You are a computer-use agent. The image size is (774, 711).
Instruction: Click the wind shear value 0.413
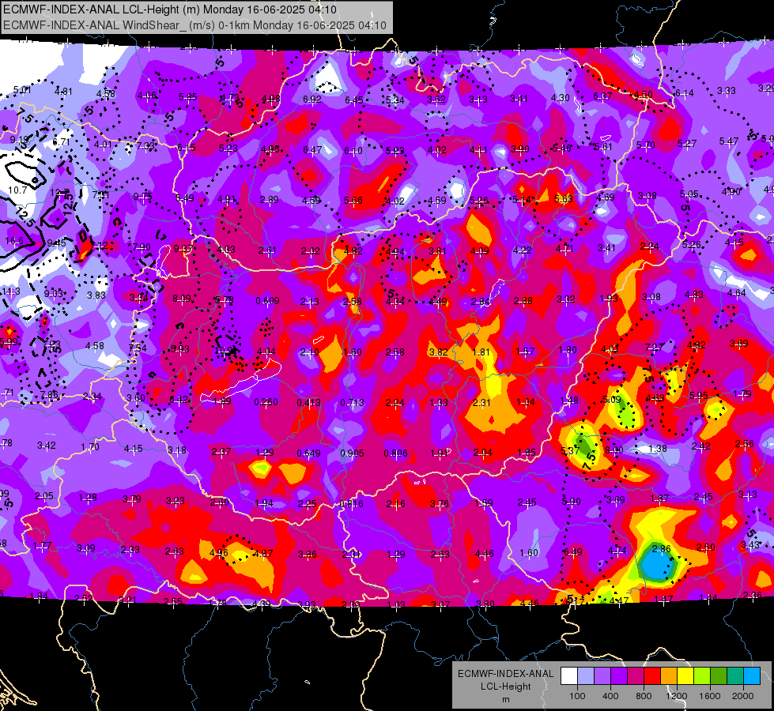pyautogui.click(x=308, y=403)
